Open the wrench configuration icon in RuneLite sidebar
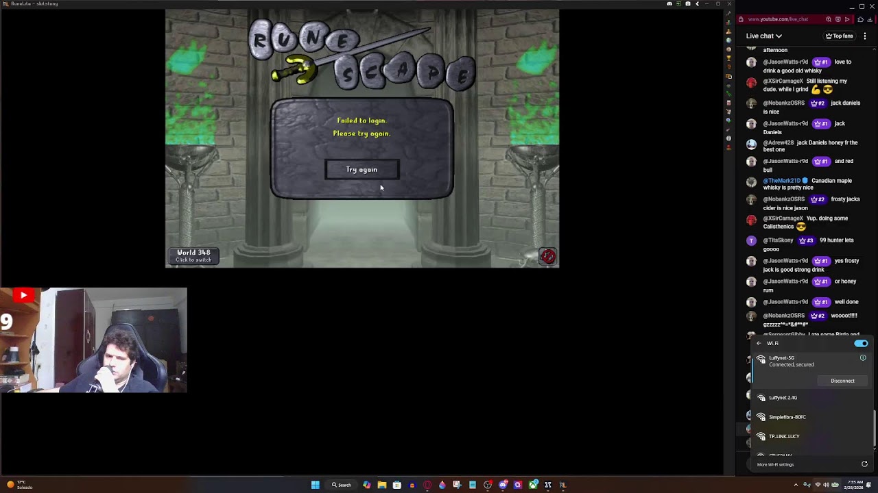Image resolution: width=878 pixels, height=493 pixels. click(728, 14)
